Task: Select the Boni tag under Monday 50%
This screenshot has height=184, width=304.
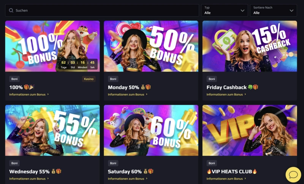Action: (x=113, y=79)
